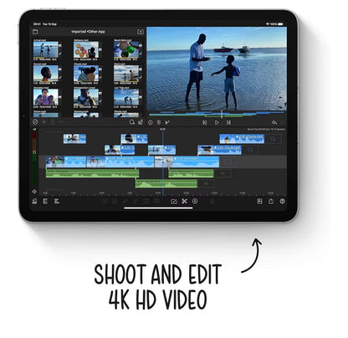Select the first green audio clip on timeline
Viewport: 348px width, 338px height.
92,173
